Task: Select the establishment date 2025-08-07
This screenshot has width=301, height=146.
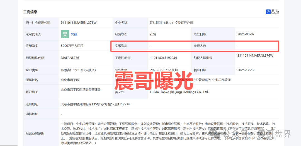Action: click(x=246, y=34)
